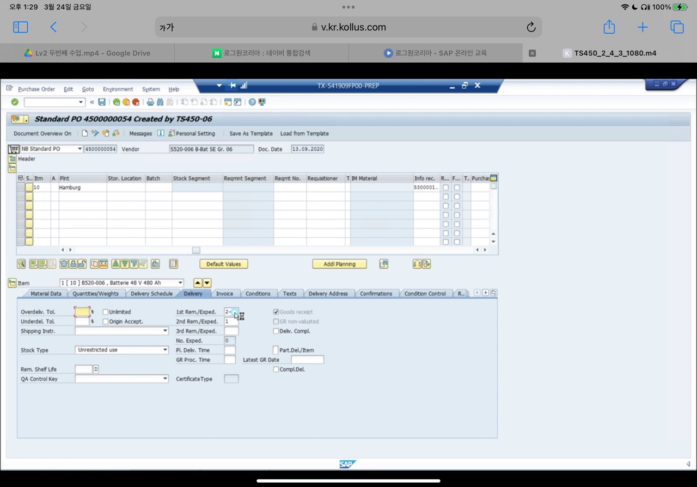The image size is (697, 487).
Task: Click the blue Information icon beside Messages
Action: (x=161, y=133)
